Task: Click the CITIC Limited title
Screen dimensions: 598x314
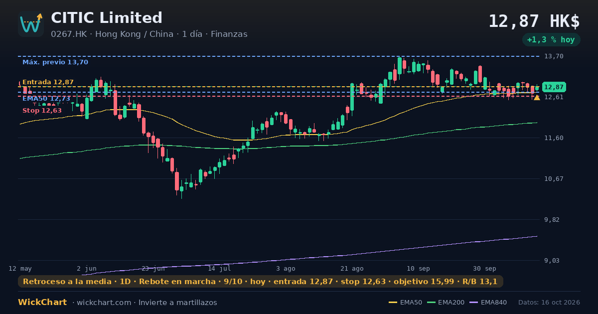Action: click(107, 18)
